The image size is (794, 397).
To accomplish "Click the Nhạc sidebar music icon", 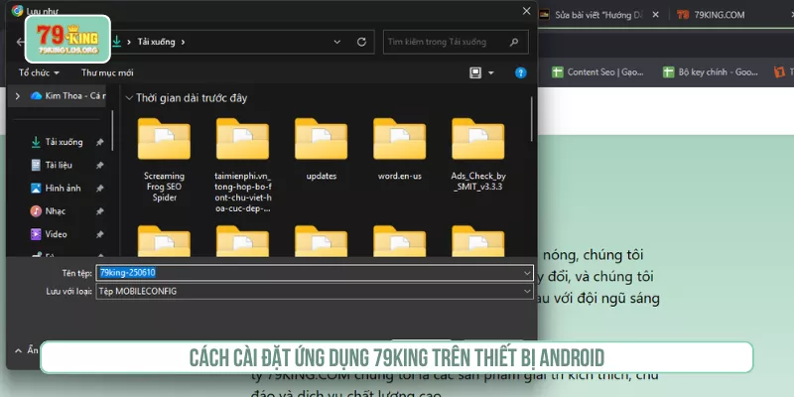I will point(36,211).
